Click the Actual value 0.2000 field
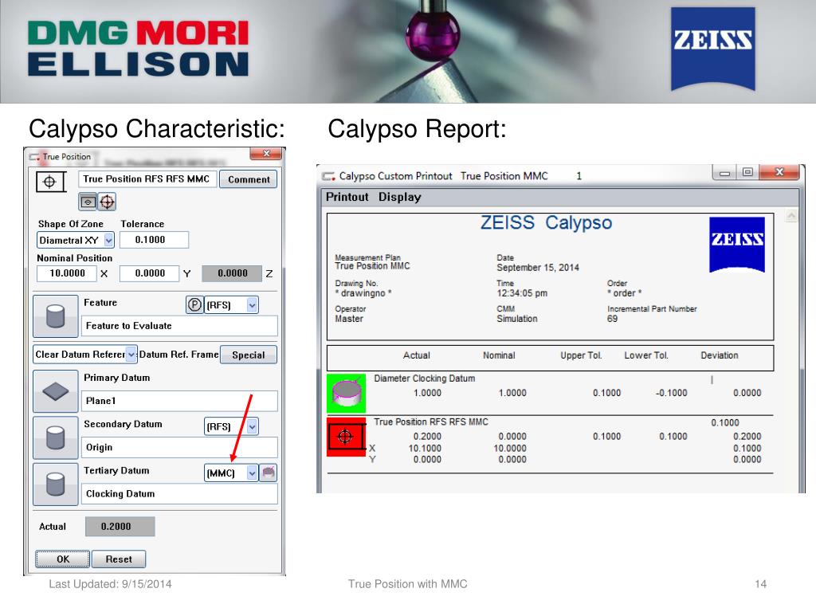Viewport: 816px width, 612px height. [120, 527]
